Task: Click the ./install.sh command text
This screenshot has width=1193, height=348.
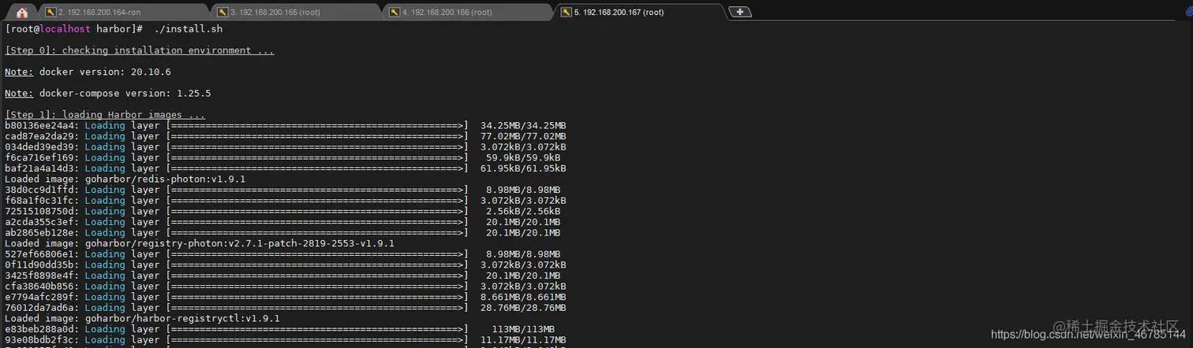Action: point(189,29)
